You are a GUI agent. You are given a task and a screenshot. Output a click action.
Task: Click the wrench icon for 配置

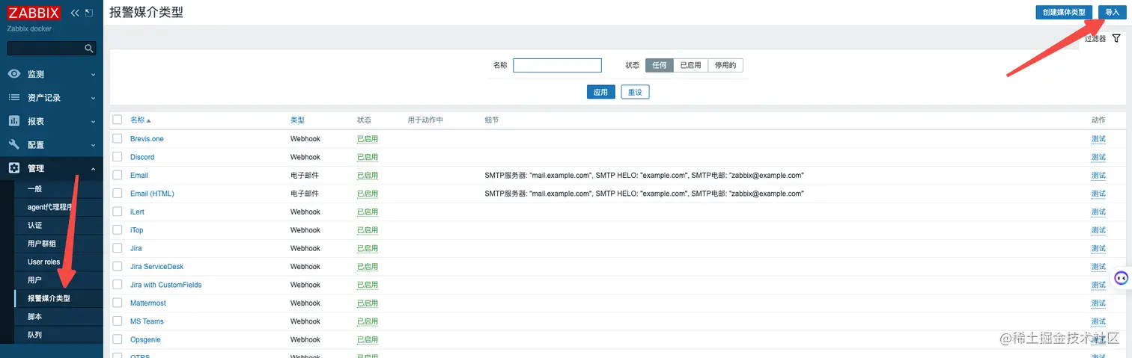coord(13,144)
